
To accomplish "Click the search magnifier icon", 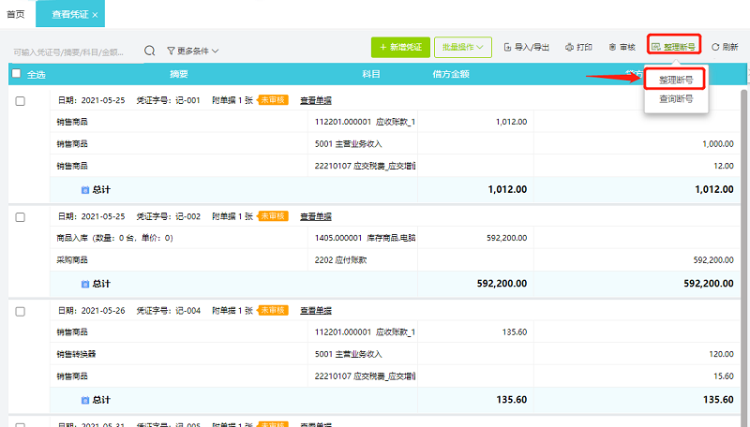I will pos(150,51).
